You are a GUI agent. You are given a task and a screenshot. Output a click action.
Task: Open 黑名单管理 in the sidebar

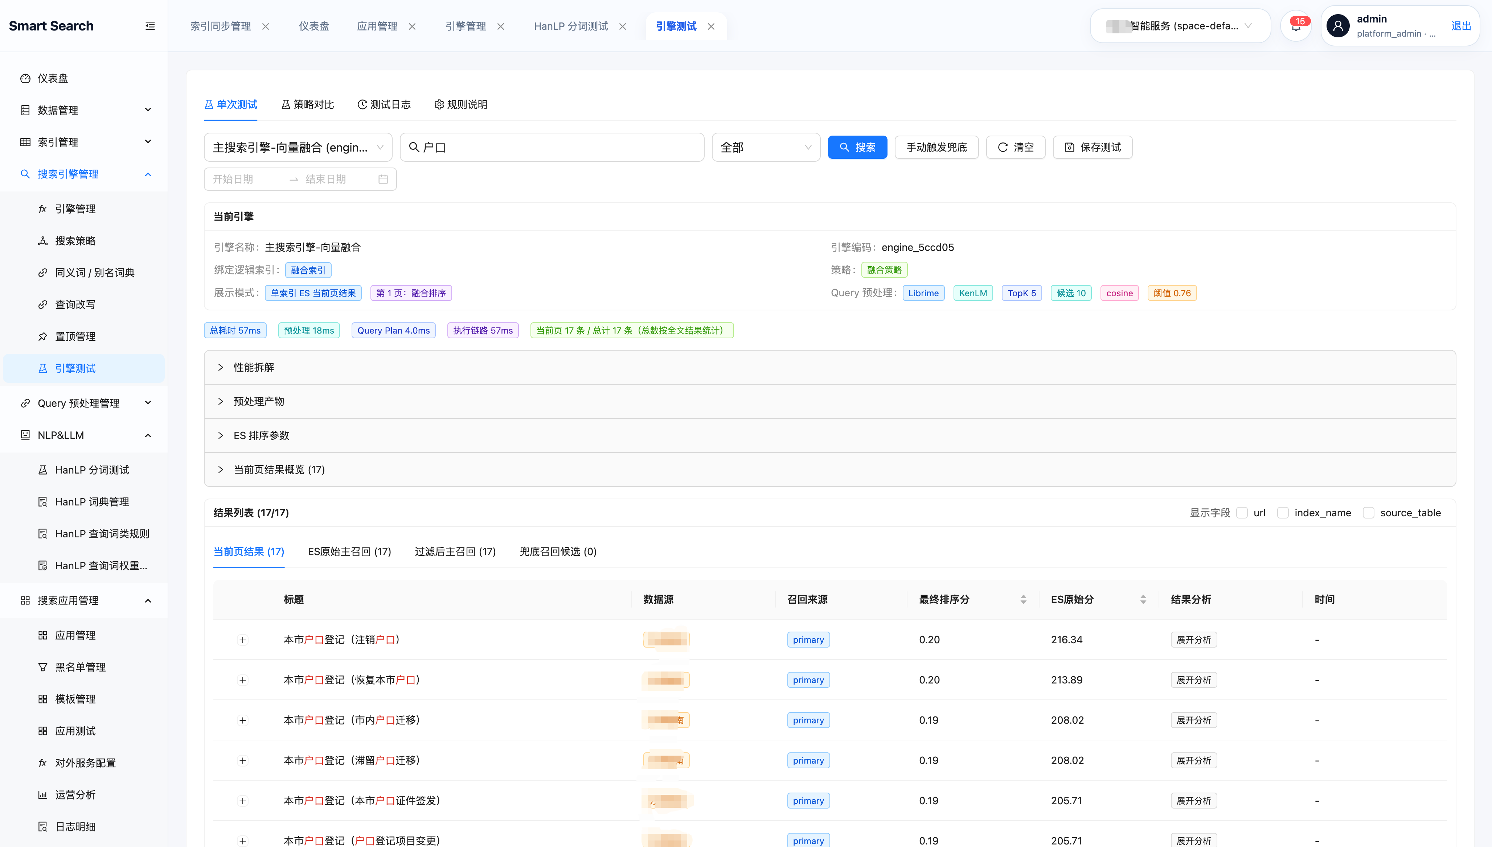click(84, 667)
